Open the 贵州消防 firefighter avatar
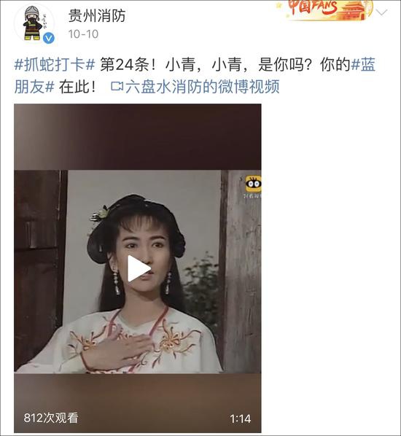The width and height of the screenshot is (401, 436). (34, 24)
